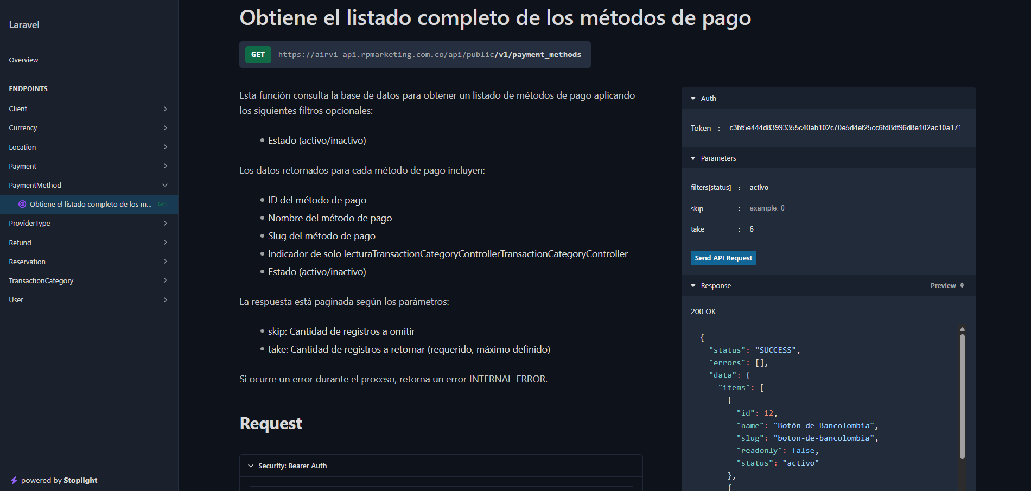Open the Preview response format dropdown
Image resolution: width=1031 pixels, height=491 pixels.
pos(947,286)
